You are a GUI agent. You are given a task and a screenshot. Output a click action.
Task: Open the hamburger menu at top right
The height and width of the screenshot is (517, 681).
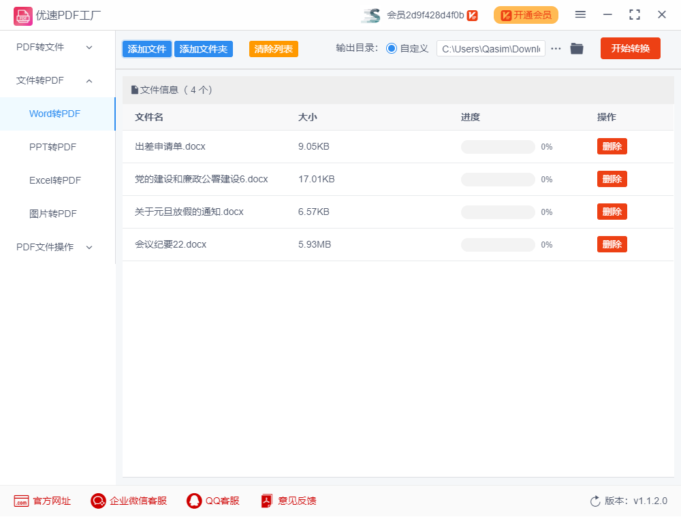580,14
